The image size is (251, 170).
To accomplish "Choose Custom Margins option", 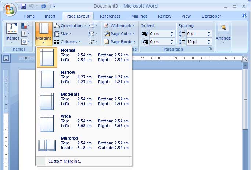I will point(65,161).
